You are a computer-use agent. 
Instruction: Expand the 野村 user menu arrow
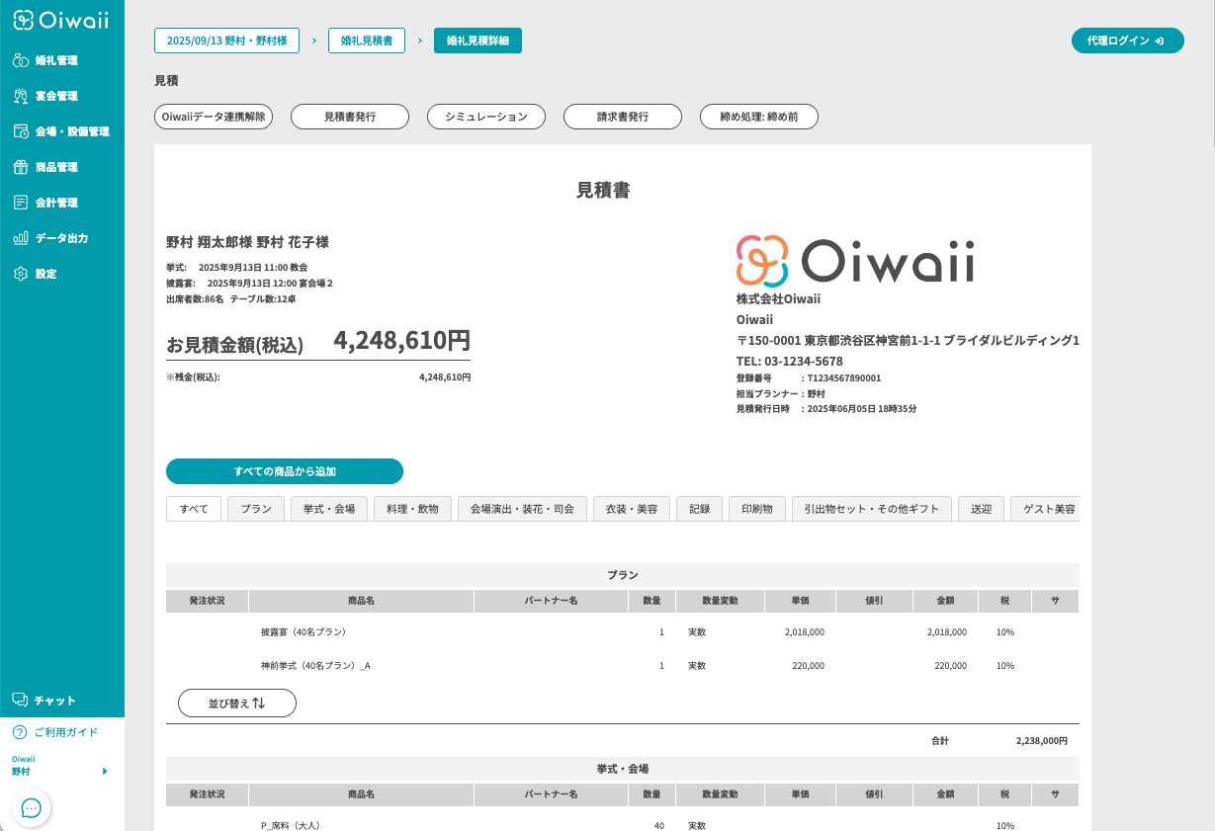(105, 771)
